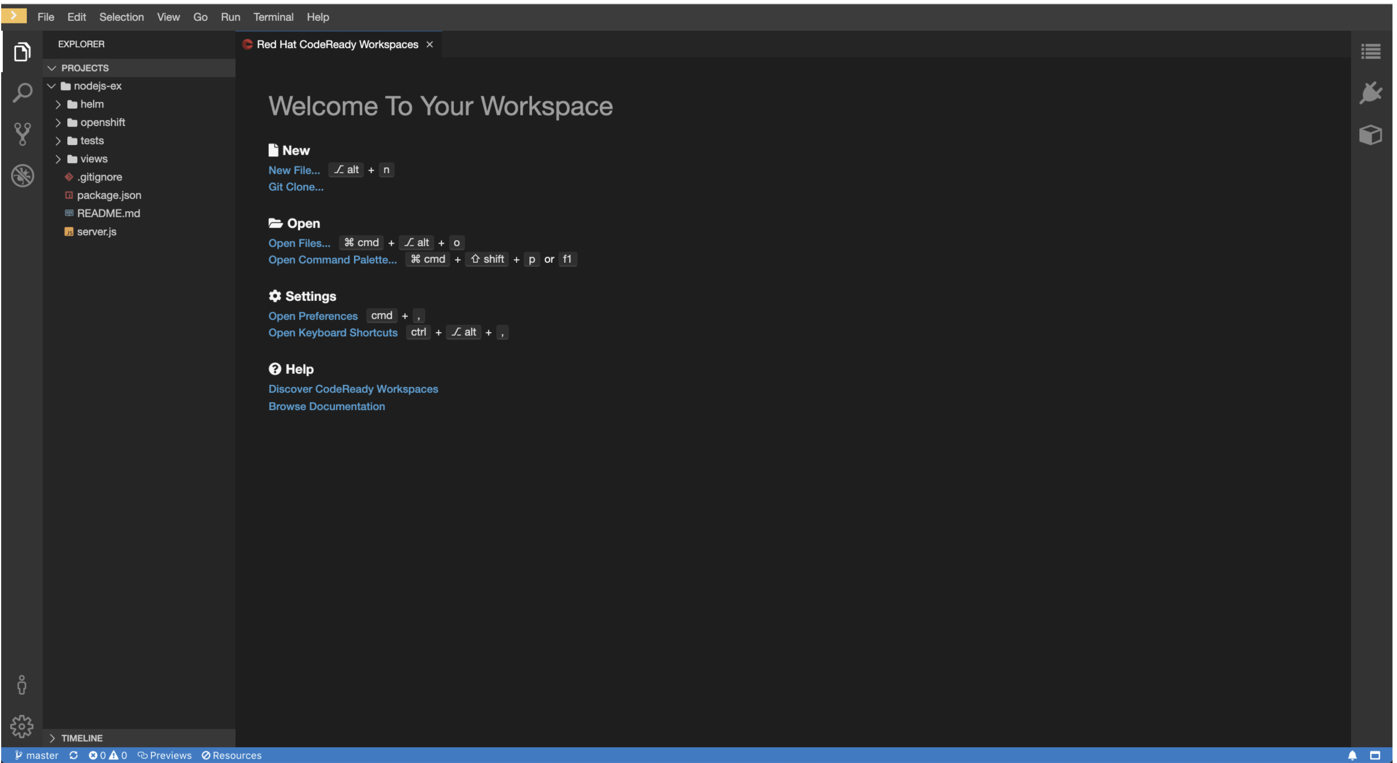The width and height of the screenshot is (1397, 763).
Task: Click the yellow chevron main menu icon
Action: point(14,16)
